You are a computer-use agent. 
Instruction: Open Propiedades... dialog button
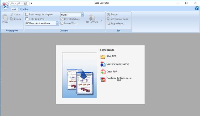point(116,24)
